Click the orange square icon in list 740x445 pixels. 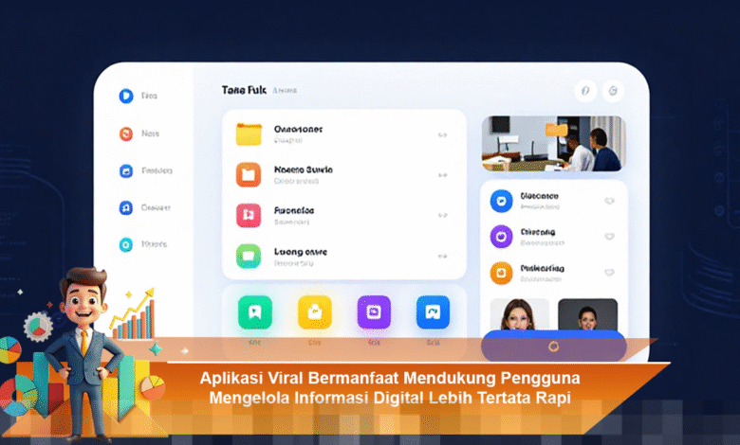tap(249, 174)
